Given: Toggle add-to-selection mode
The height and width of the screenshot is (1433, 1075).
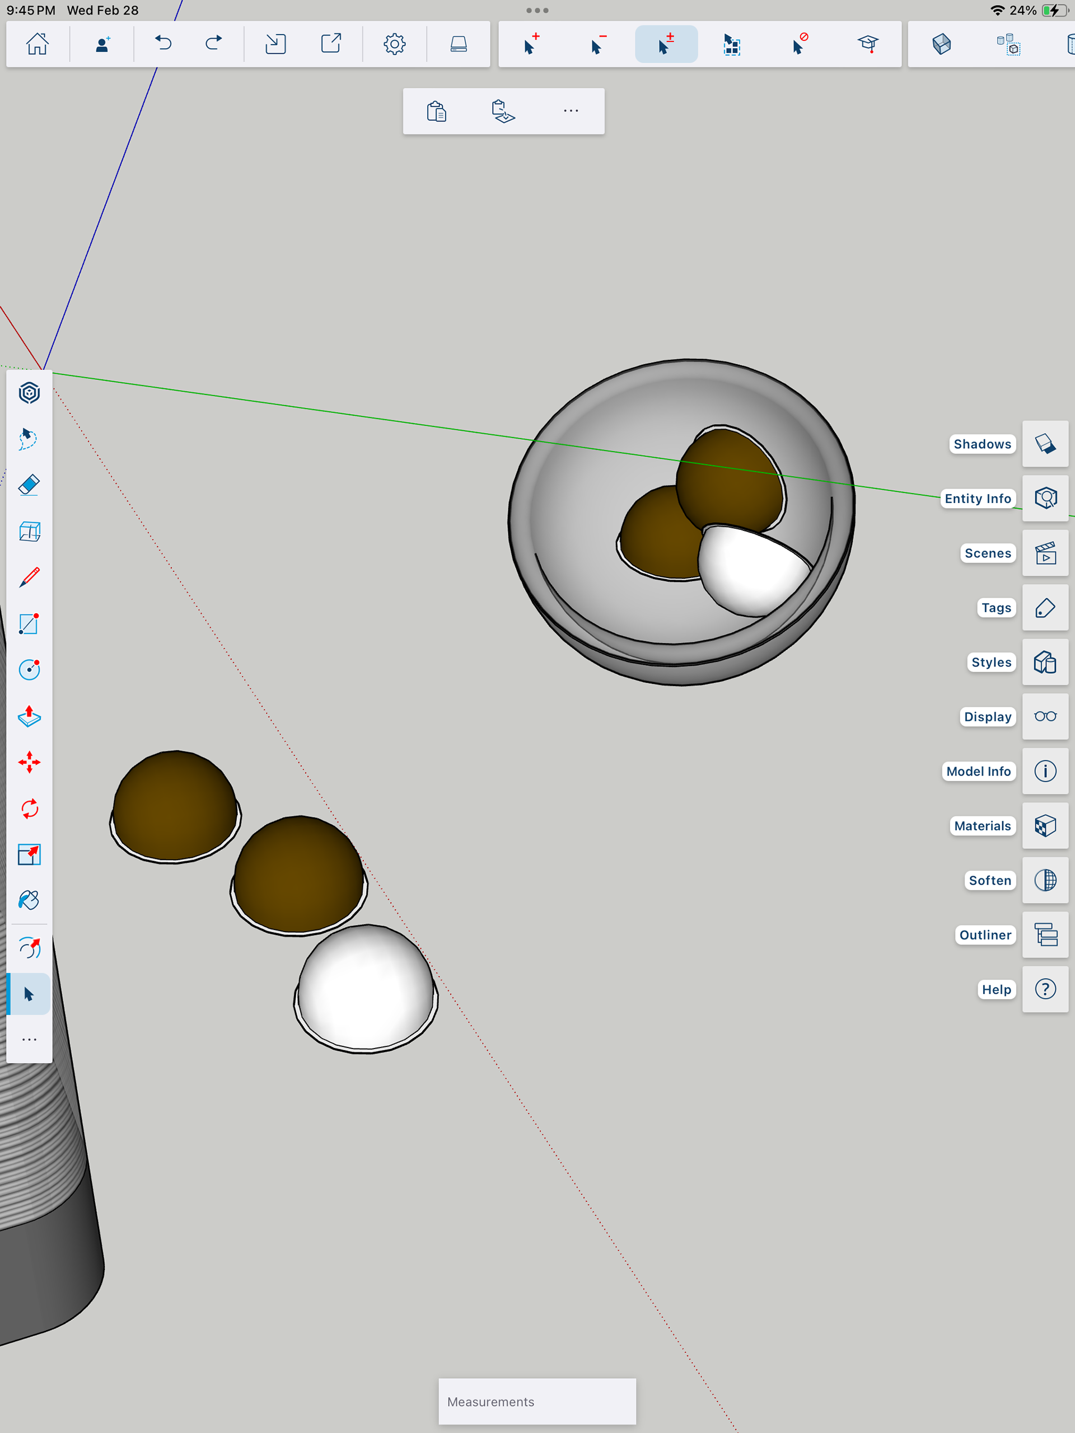Looking at the screenshot, I should pyautogui.click(x=532, y=44).
